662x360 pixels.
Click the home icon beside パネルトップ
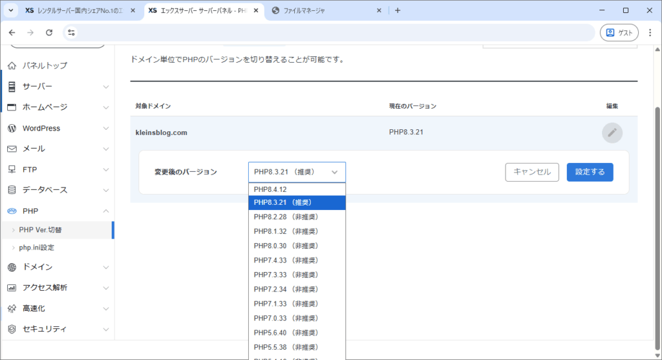(12, 66)
